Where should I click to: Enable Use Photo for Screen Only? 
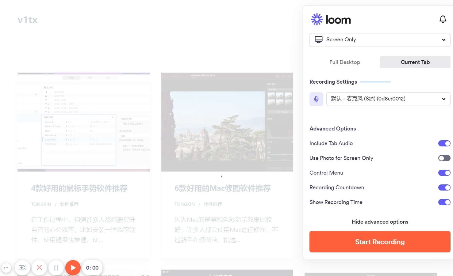pos(444,158)
